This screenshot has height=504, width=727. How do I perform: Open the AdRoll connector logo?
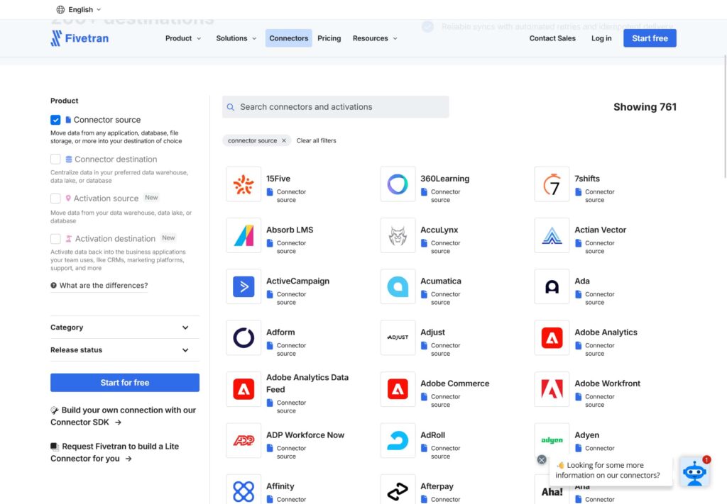(x=398, y=441)
